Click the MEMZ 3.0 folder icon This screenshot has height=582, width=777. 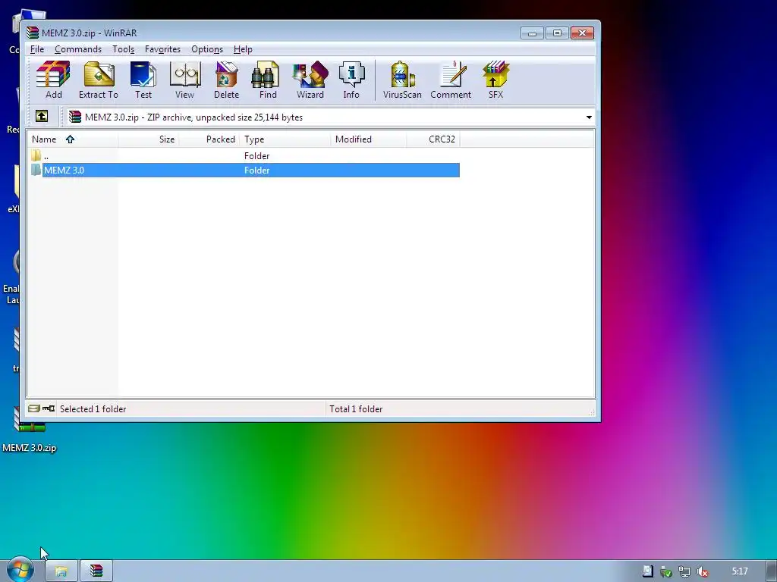36,170
